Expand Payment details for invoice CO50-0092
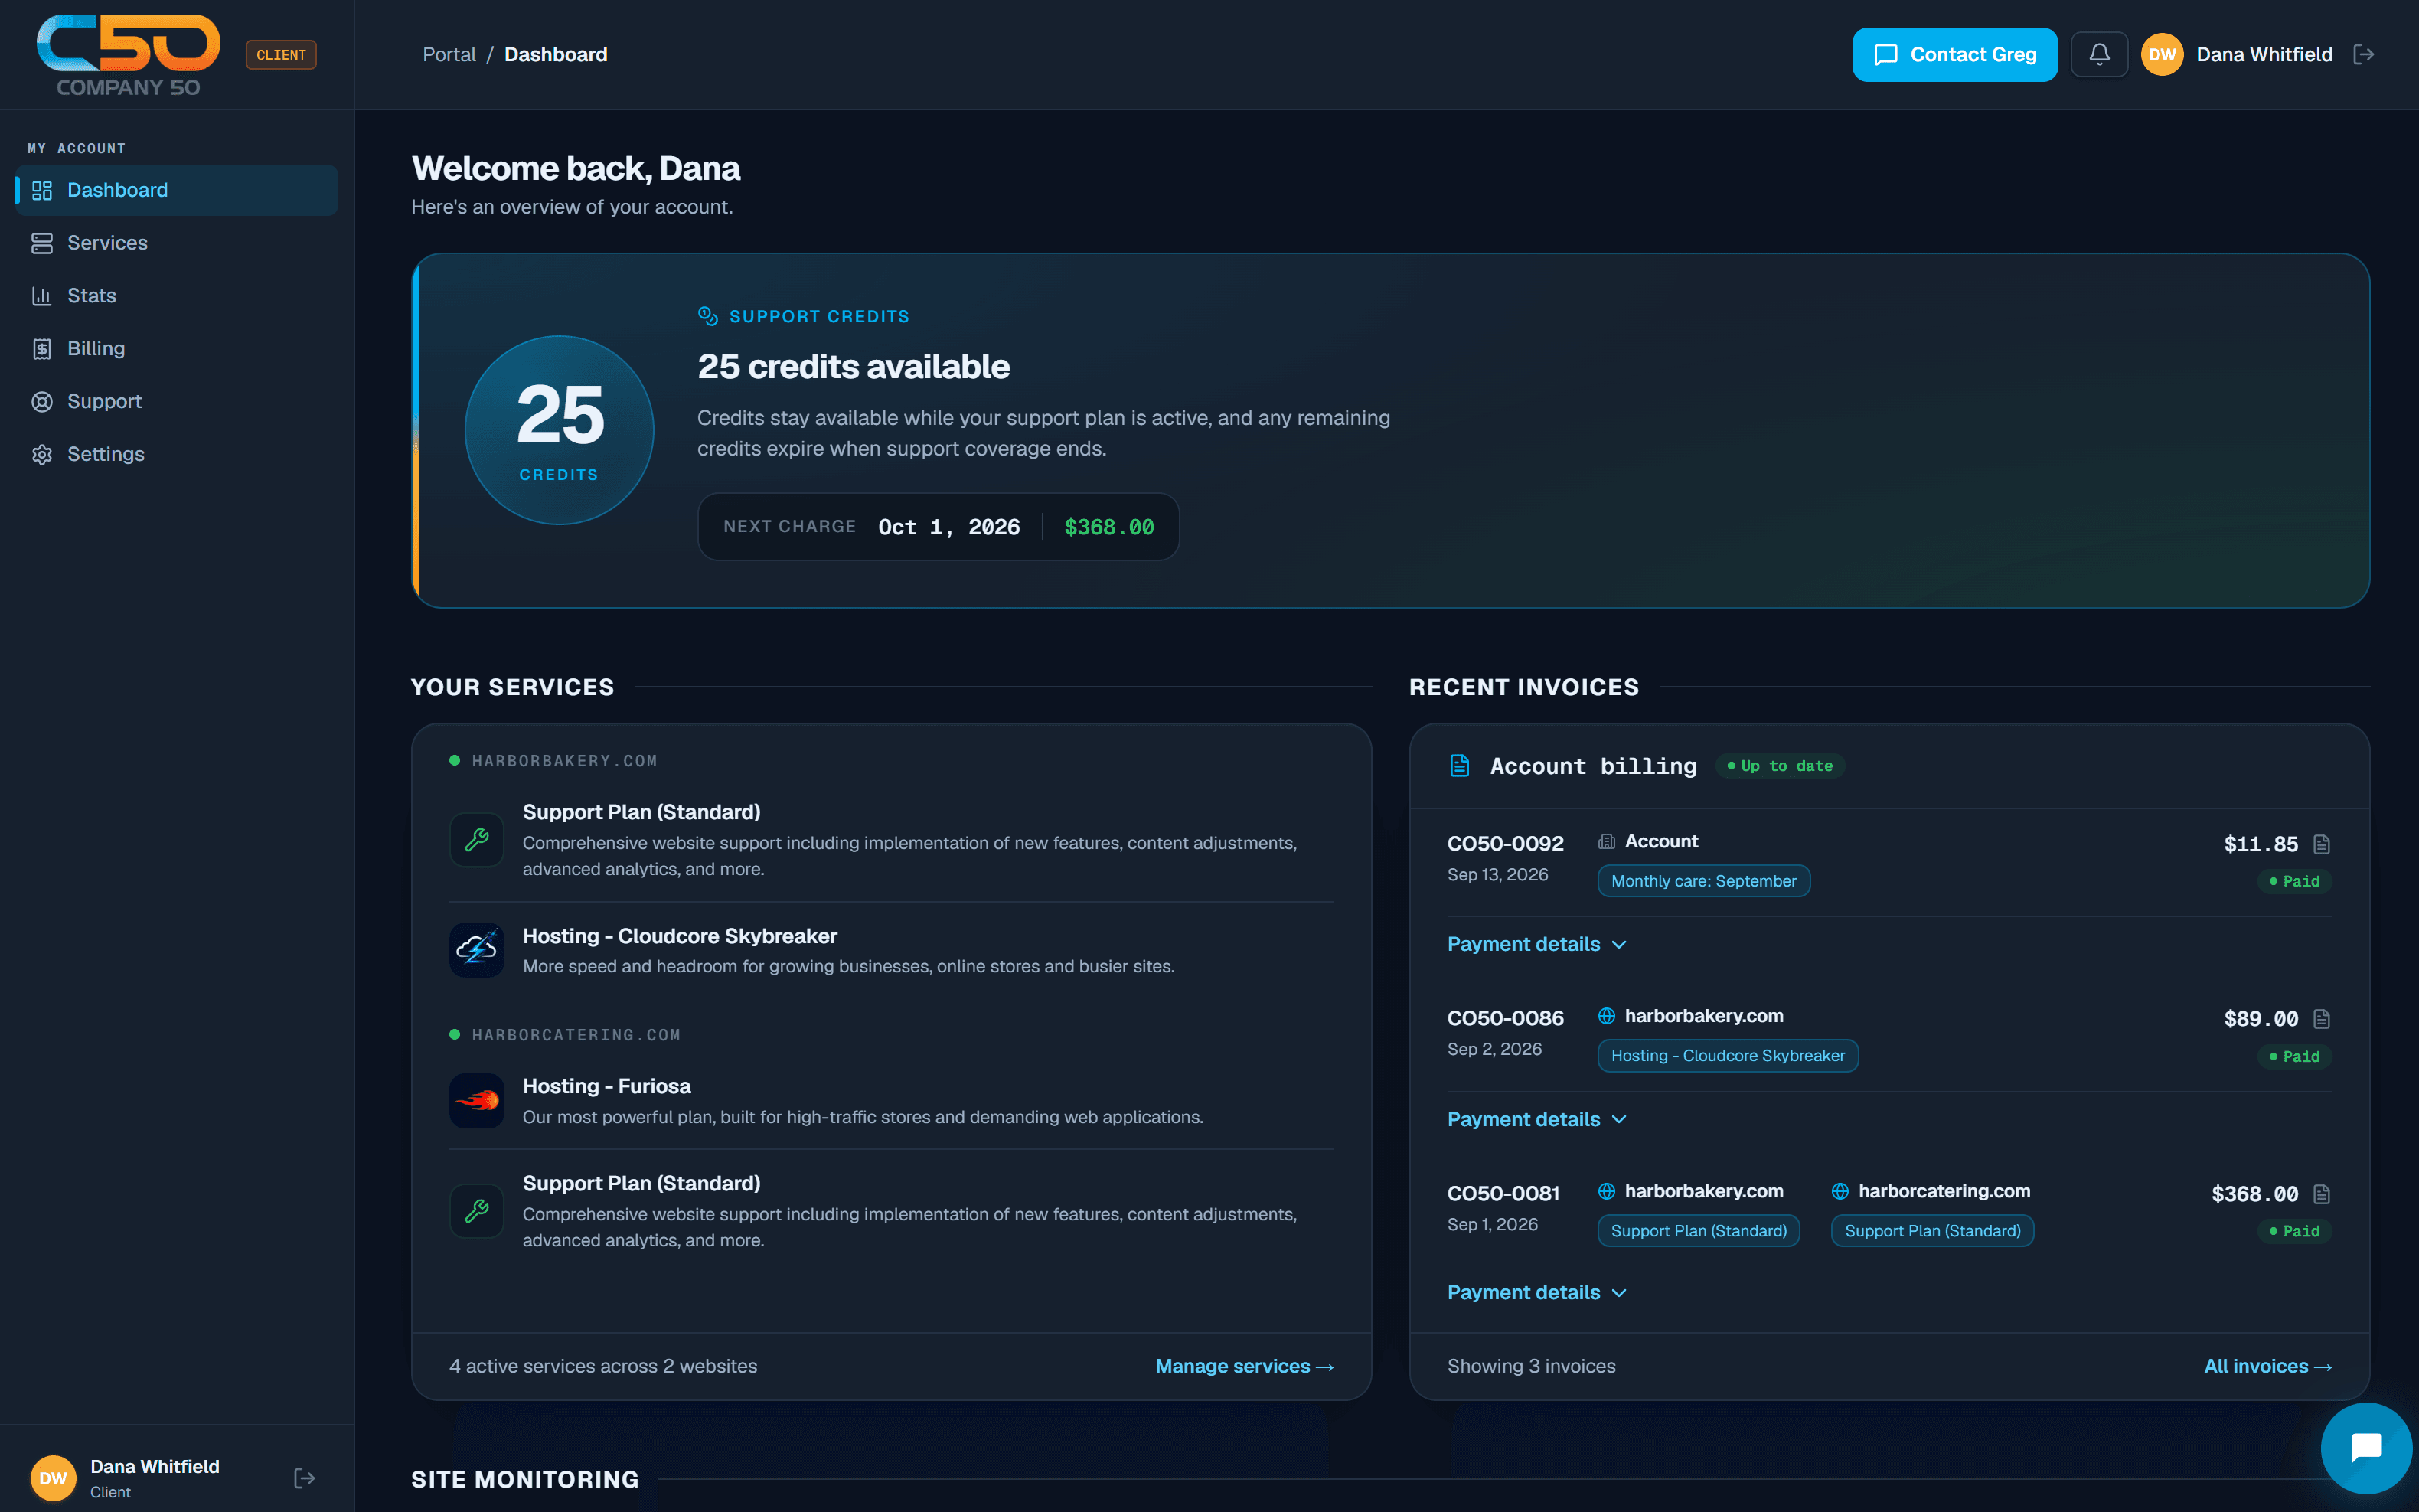 point(1537,944)
